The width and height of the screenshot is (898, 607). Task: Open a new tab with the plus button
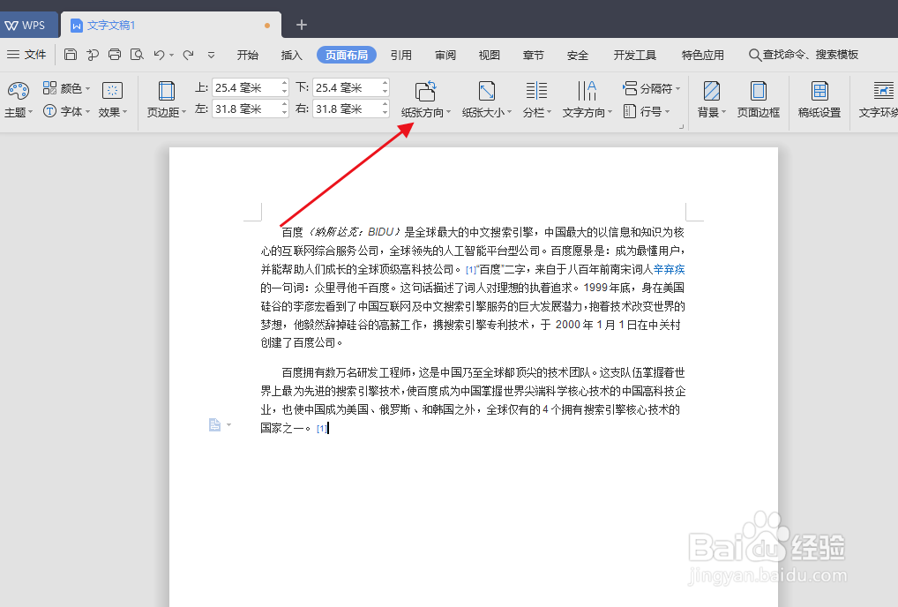pos(301,25)
